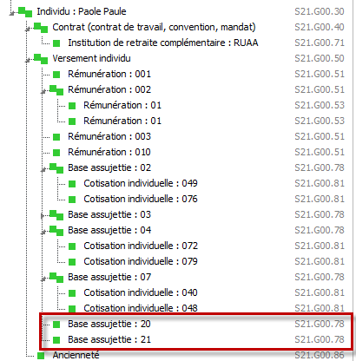Viewport: 356px width, 361px height.
Task: Select the Base assujettie : 04 label
Action: tap(109, 230)
